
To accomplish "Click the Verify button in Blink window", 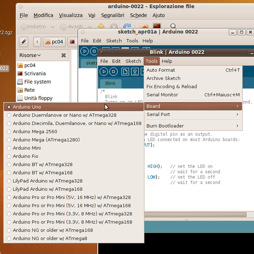I will click(x=104, y=71).
